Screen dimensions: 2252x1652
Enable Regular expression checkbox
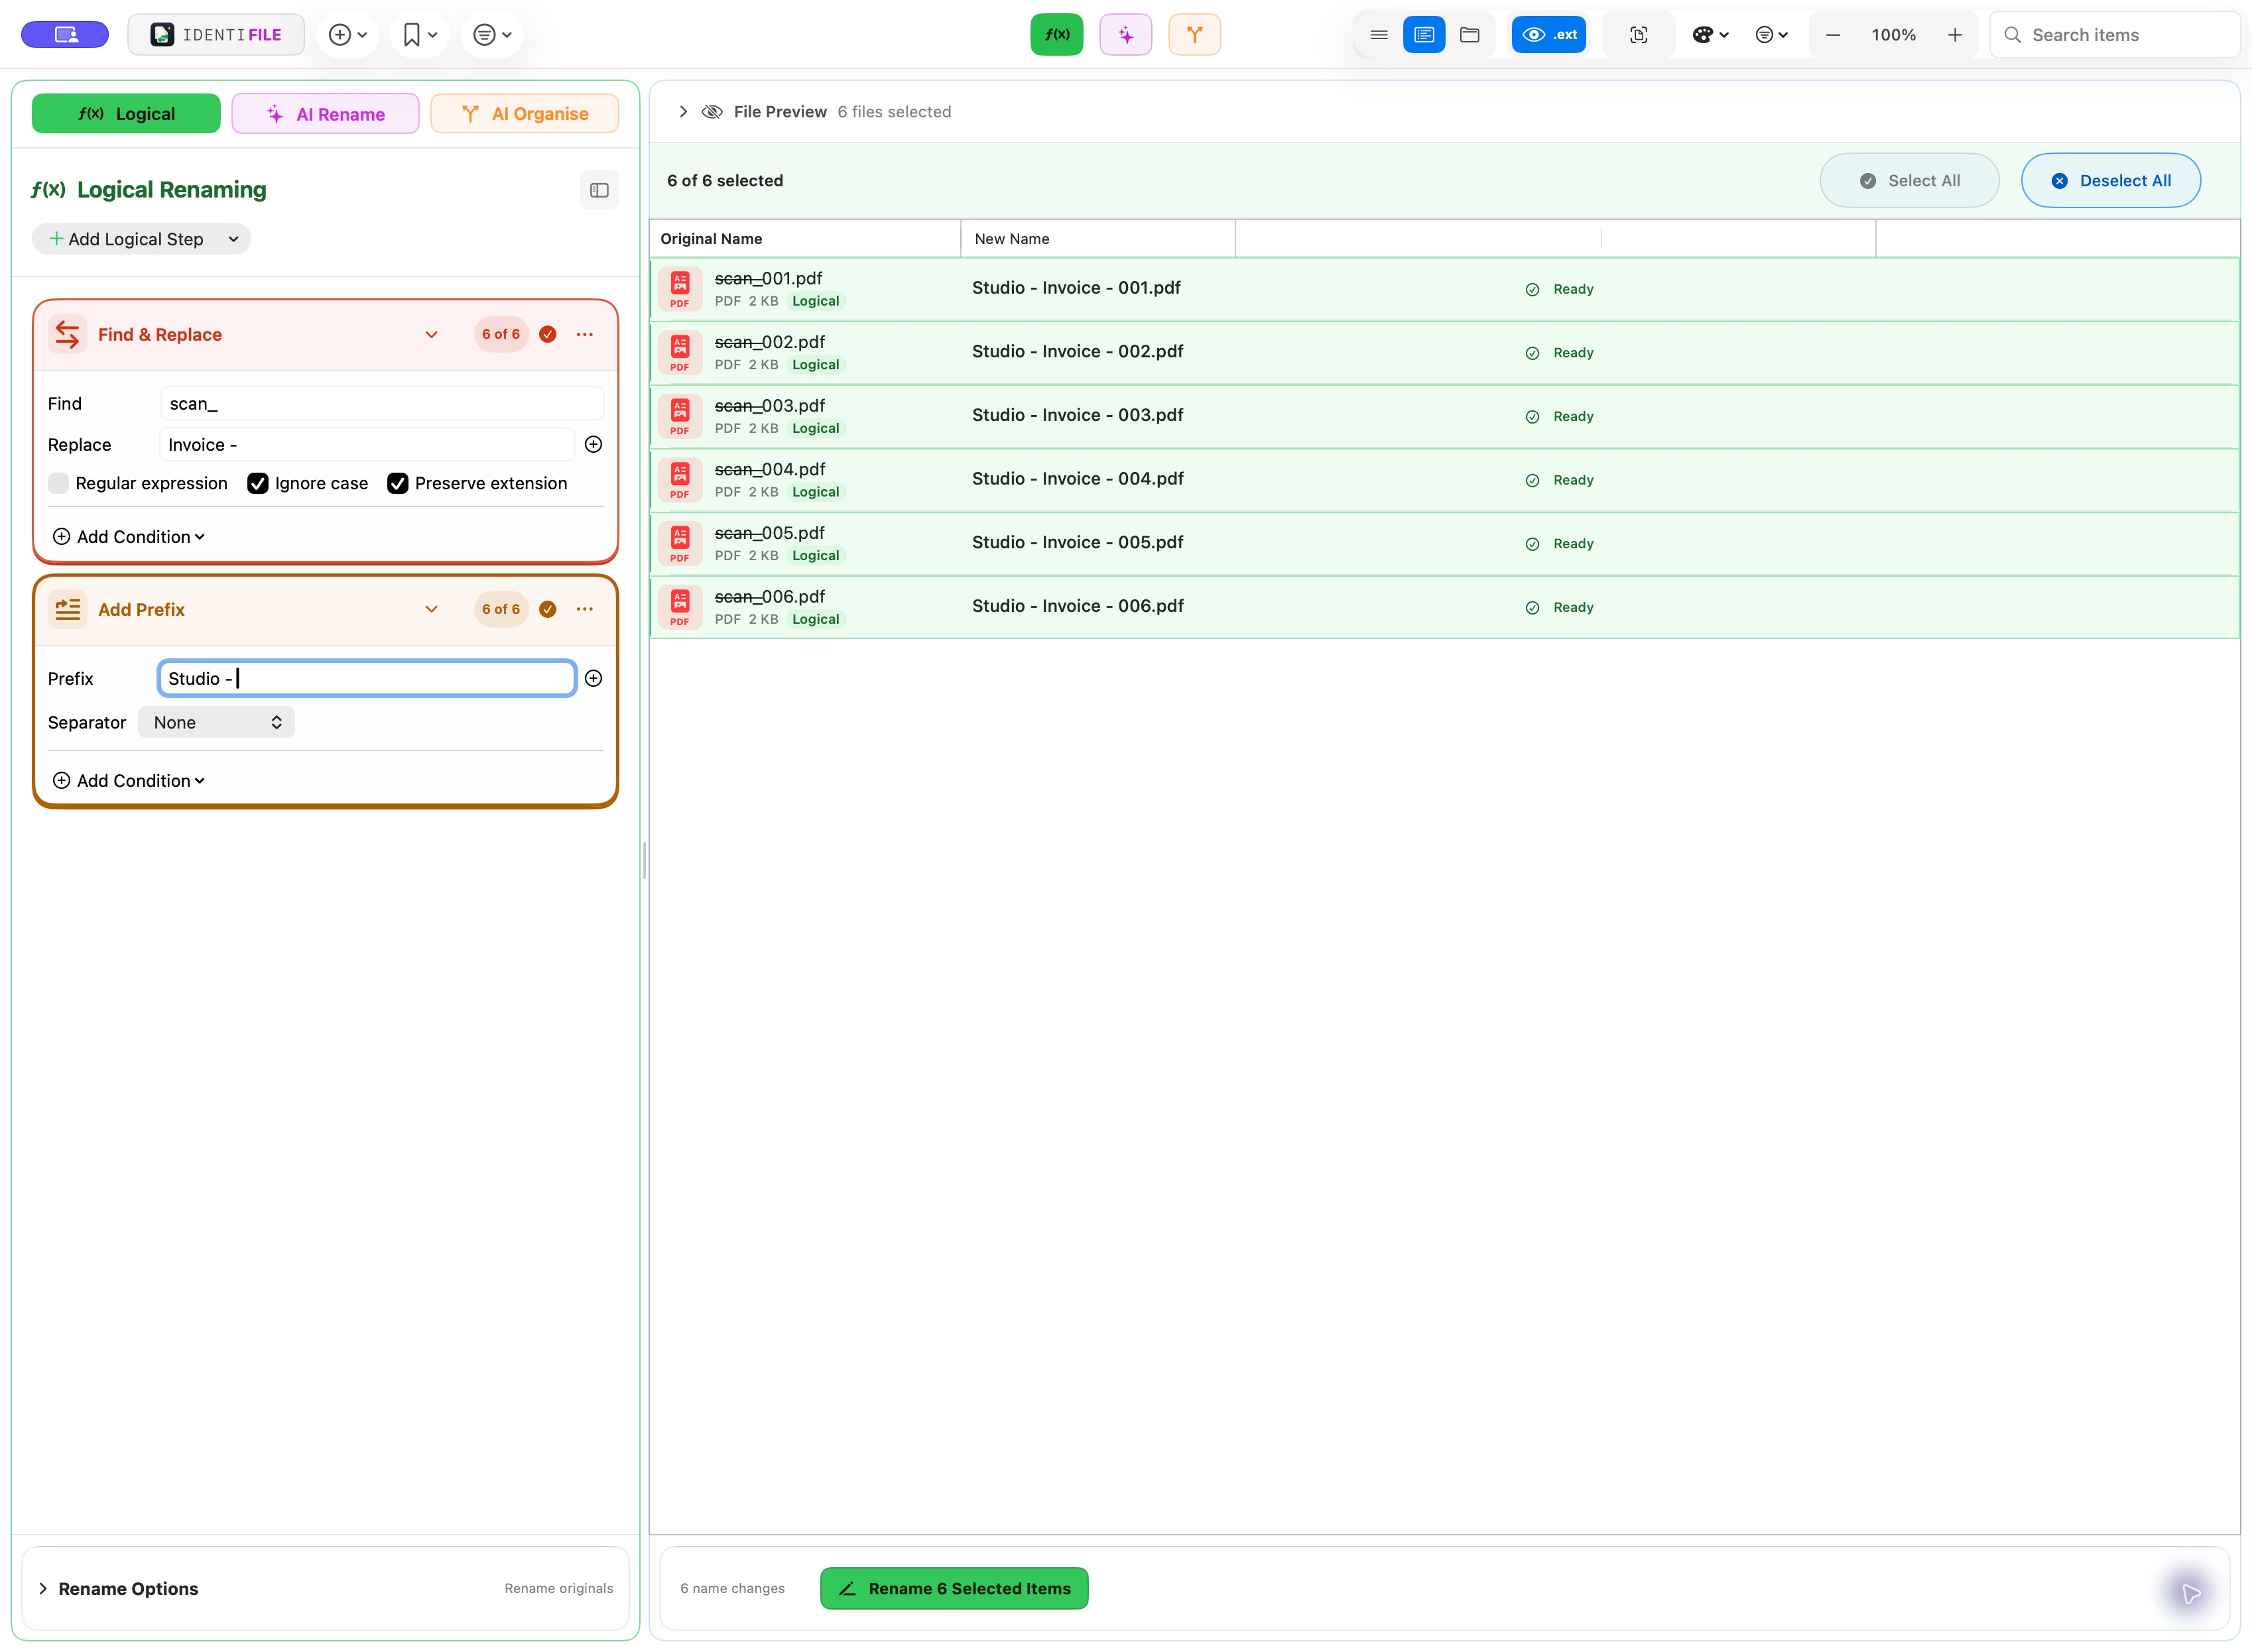click(58, 483)
